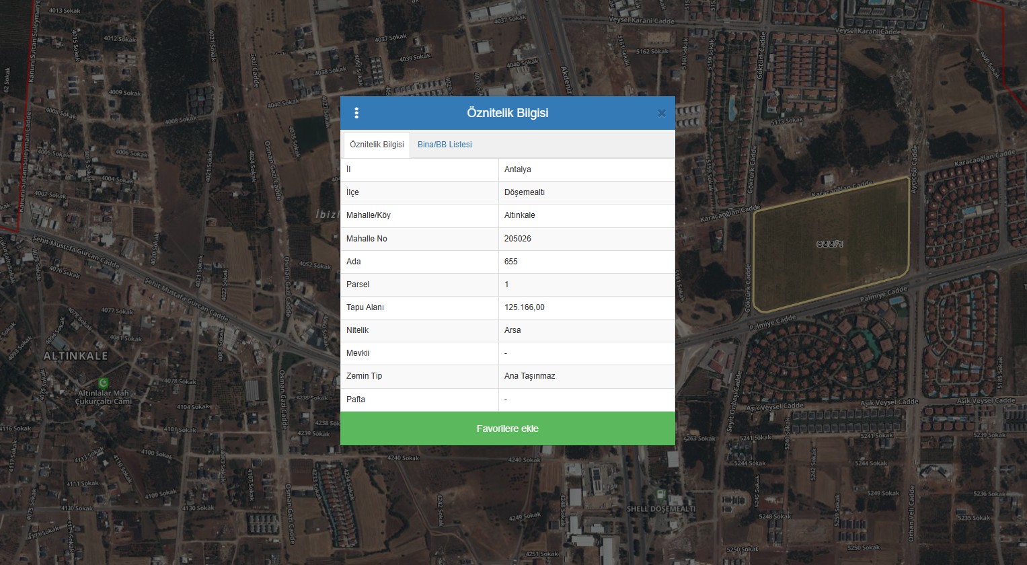
Task: Click the dialog header title text
Action: pos(508,113)
